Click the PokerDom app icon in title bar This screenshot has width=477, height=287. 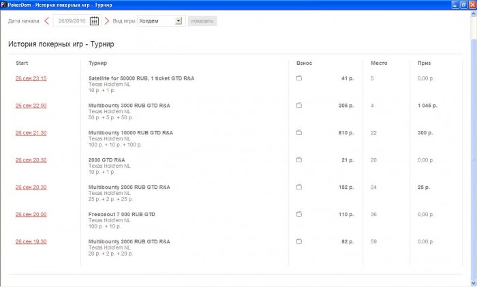3,5
